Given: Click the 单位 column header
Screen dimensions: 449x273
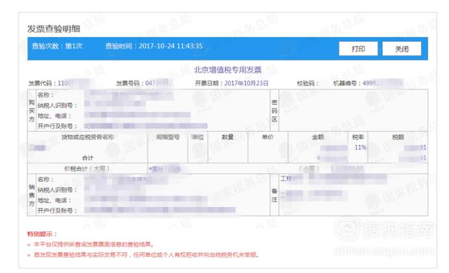Looking at the screenshot, I should click(x=198, y=137).
